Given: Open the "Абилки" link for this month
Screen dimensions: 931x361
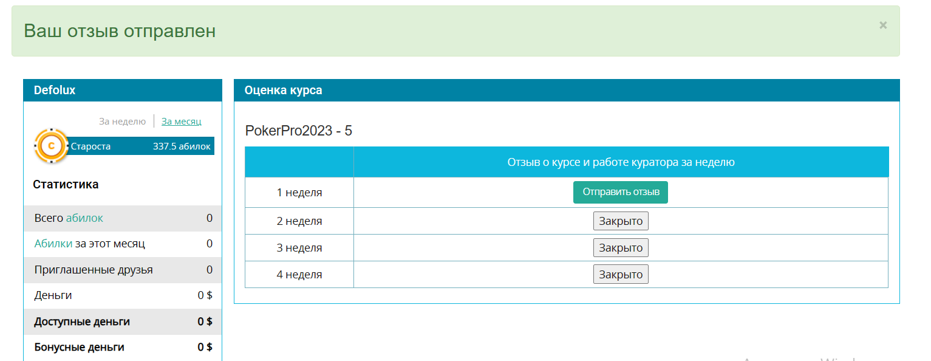Looking at the screenshot, I should pyautogui.click(x=53, y=244).
